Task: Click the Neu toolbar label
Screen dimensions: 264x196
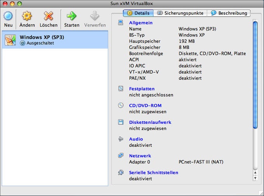Action: point(8,25)
